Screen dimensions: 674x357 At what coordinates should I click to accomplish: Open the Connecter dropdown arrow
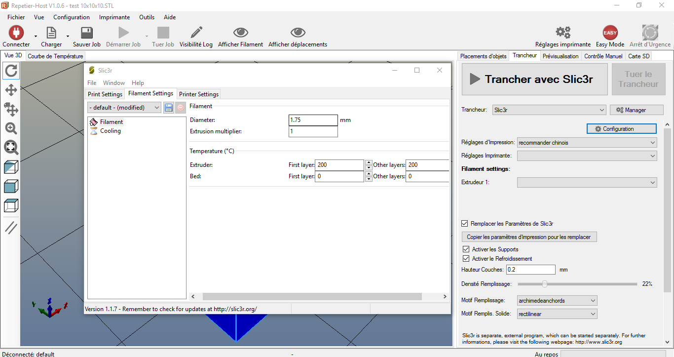pyautogui.click(x=36, y=36)
